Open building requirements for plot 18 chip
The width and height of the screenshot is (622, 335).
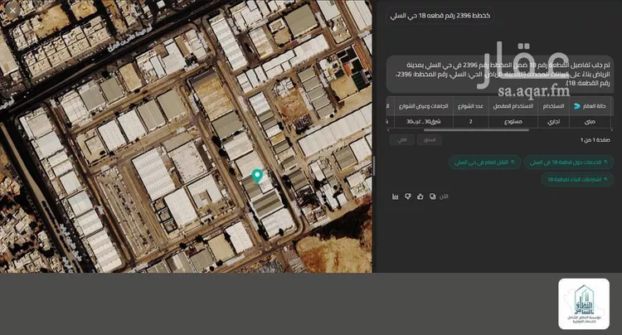[x=577, y=180]
